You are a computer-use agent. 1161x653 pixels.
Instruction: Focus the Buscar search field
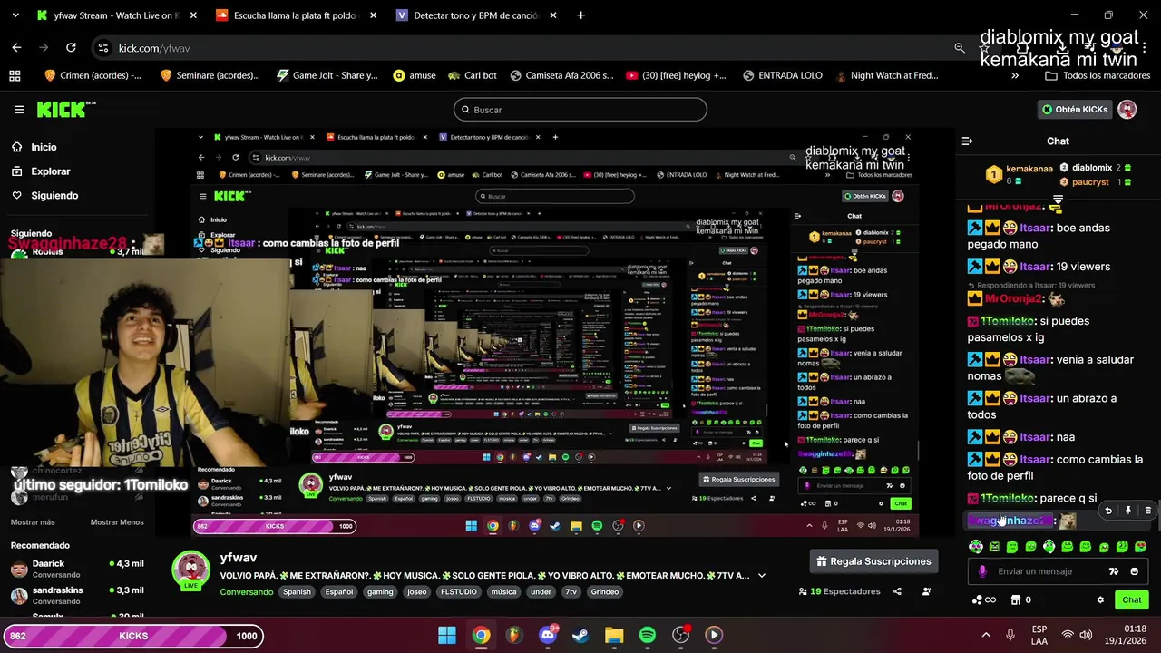click(x=580, y=110)
